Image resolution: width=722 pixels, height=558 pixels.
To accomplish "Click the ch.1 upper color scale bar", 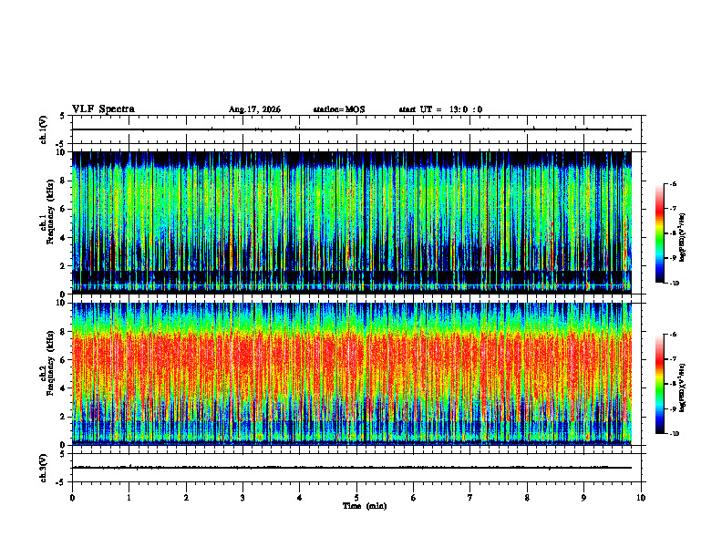I will click(x=659, y=233).
